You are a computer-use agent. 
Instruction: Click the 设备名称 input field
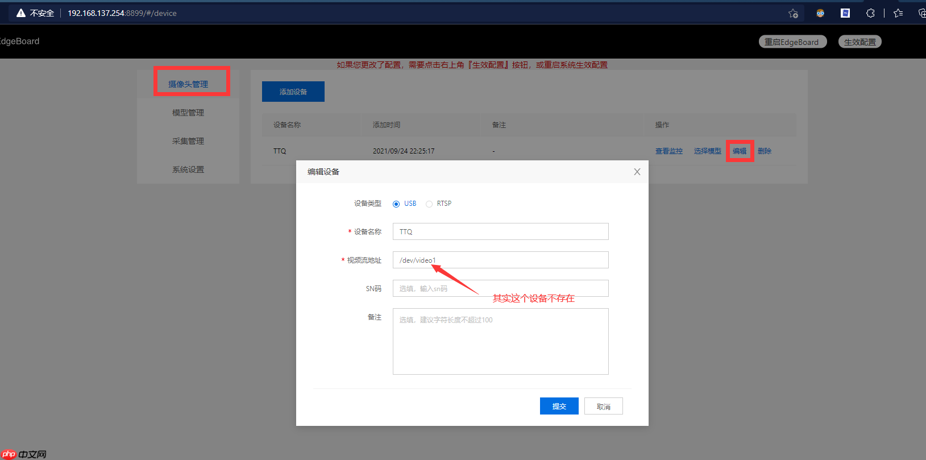(x=500, y=231)
